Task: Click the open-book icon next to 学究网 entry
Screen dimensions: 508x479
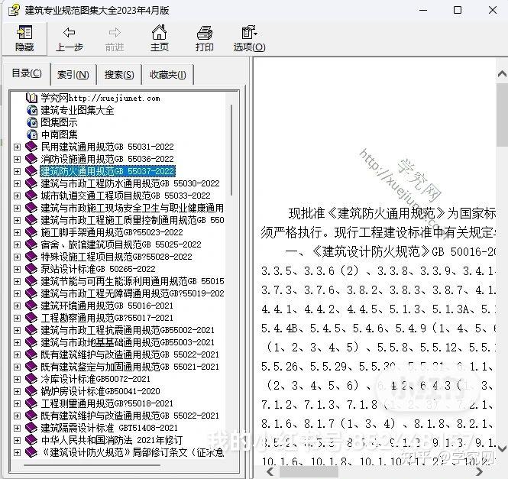Action: pyautogui.click(x=32, y=98)
